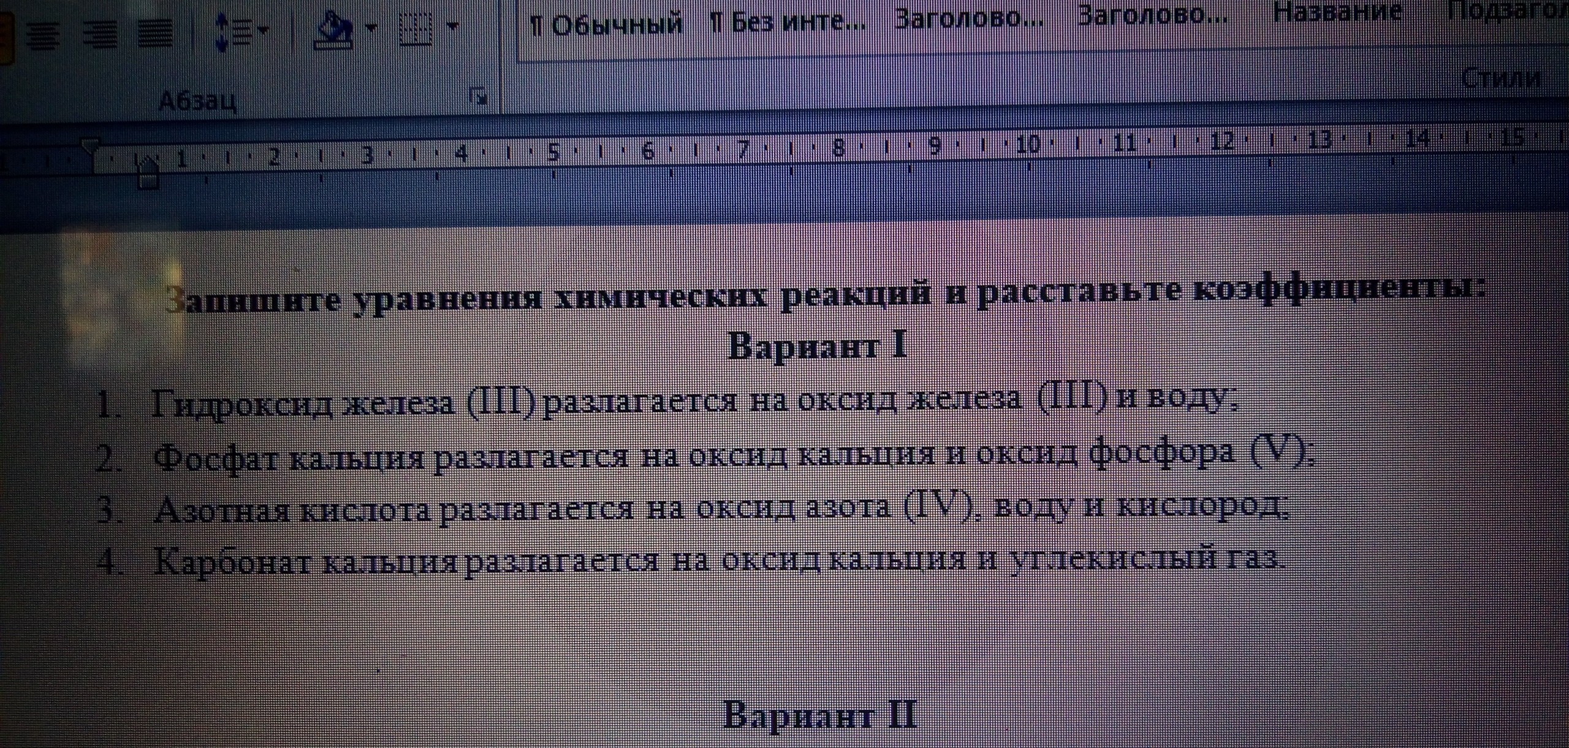Apply shading paint bucket fill
Viewport: 1569px width, 748px height.
click(334, 29)
